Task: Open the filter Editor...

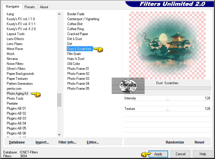Action: click(x=93, y=142)
